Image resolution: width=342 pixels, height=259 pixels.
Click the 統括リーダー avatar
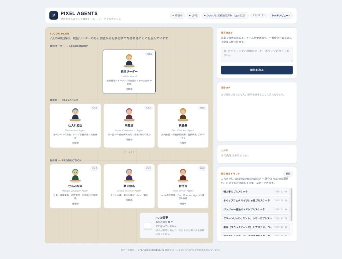[129, 61]
